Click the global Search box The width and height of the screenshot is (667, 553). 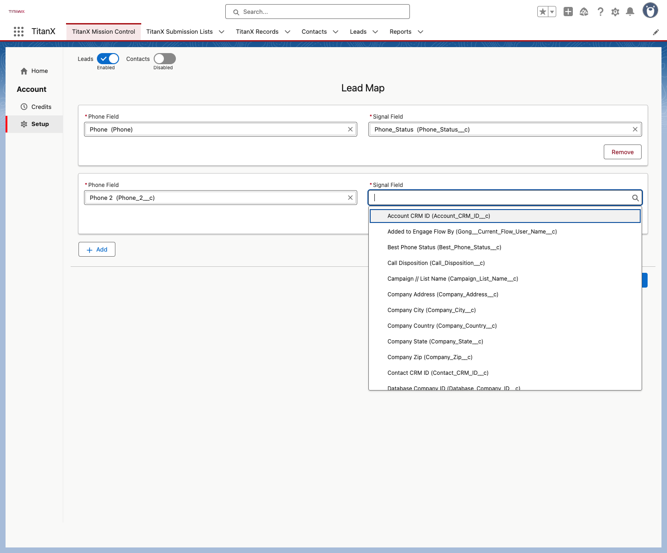(318, 12)
